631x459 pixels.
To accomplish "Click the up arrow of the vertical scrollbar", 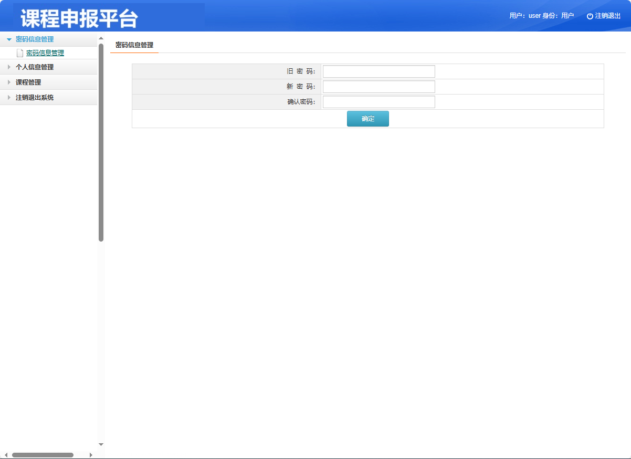I will pos(100,39).
